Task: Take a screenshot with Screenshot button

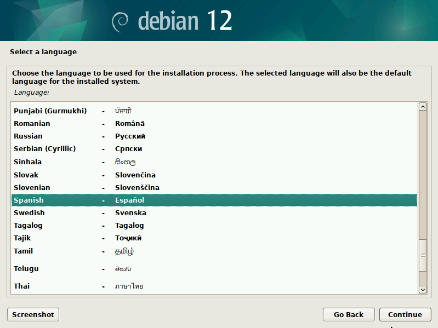Action: point(33,314)
